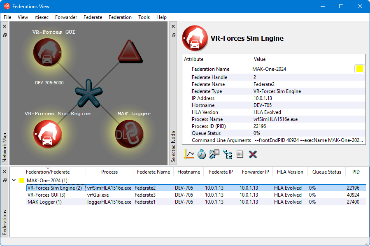Collapse the MAK-One-2024 federation tree

click(15, 181)
